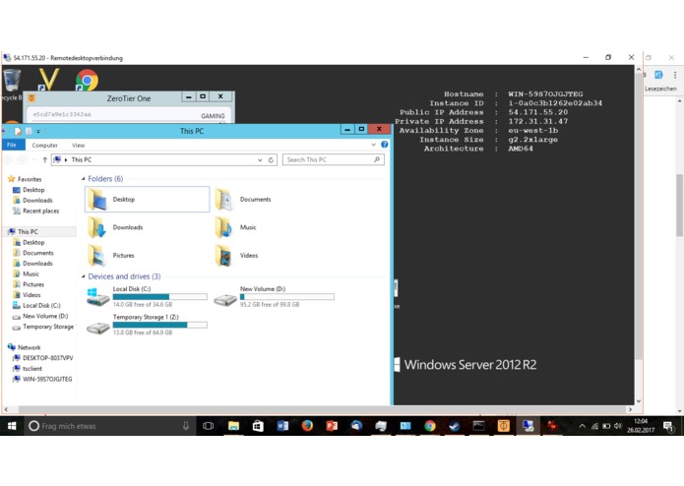Expand the ribbon with the chevron
Viewport: 684px width, 486px height.
click(x=373, y=145)
